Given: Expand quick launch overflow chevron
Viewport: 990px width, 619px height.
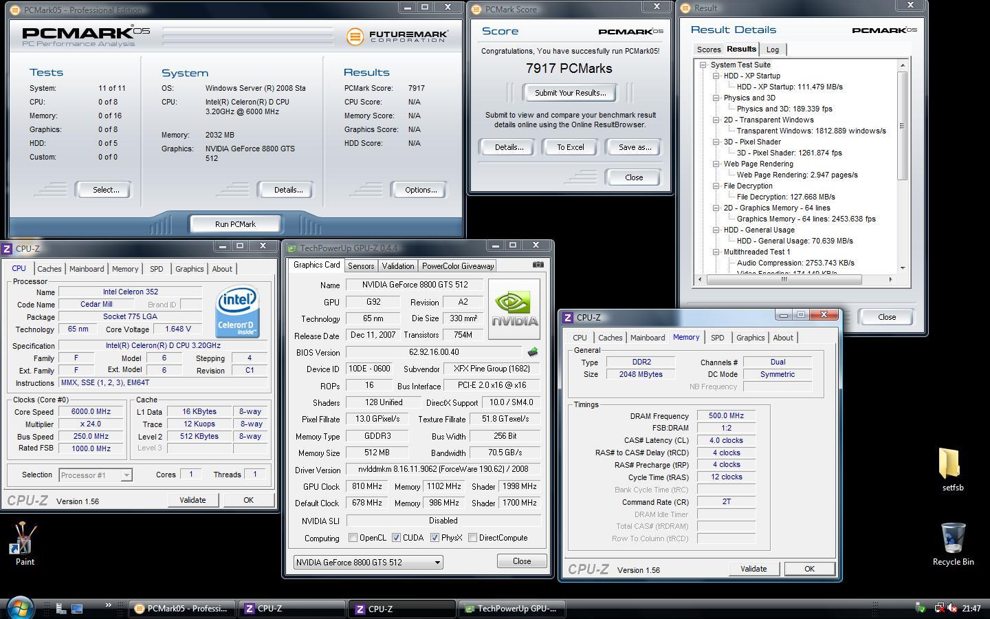Looking at the screenshot, I should coord(108,605).
